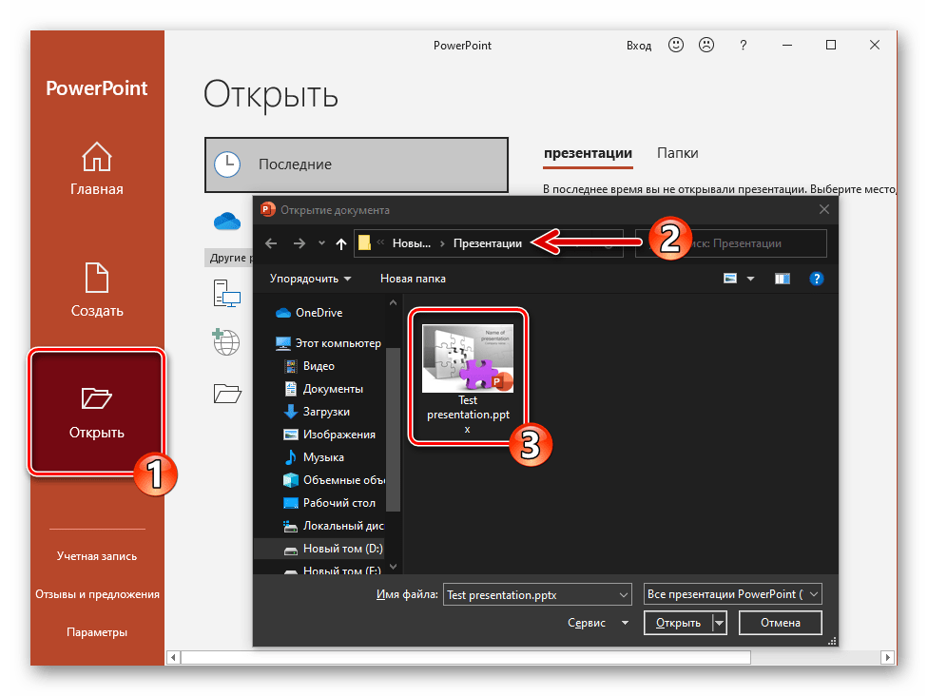
Task: Click the Новая папка button
Action: pyautogui.click(x=413, y=279)
